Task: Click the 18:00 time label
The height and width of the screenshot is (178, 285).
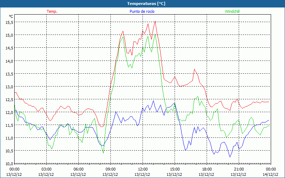Action: coord(207,169)
